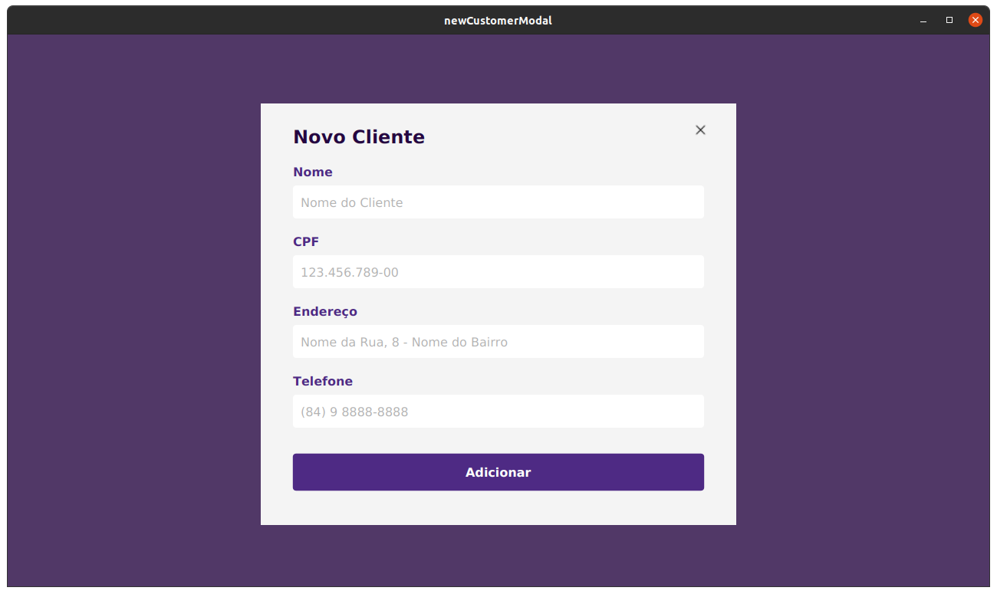The height and width of the screenshot is (594, 997).
Task: Click the Nome do Cliente input field
Action: click(498, 202)
